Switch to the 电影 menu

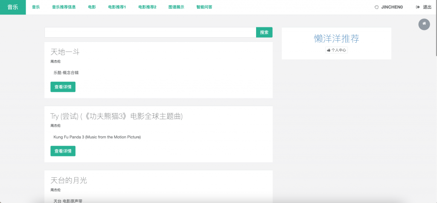tap(92, 7)
